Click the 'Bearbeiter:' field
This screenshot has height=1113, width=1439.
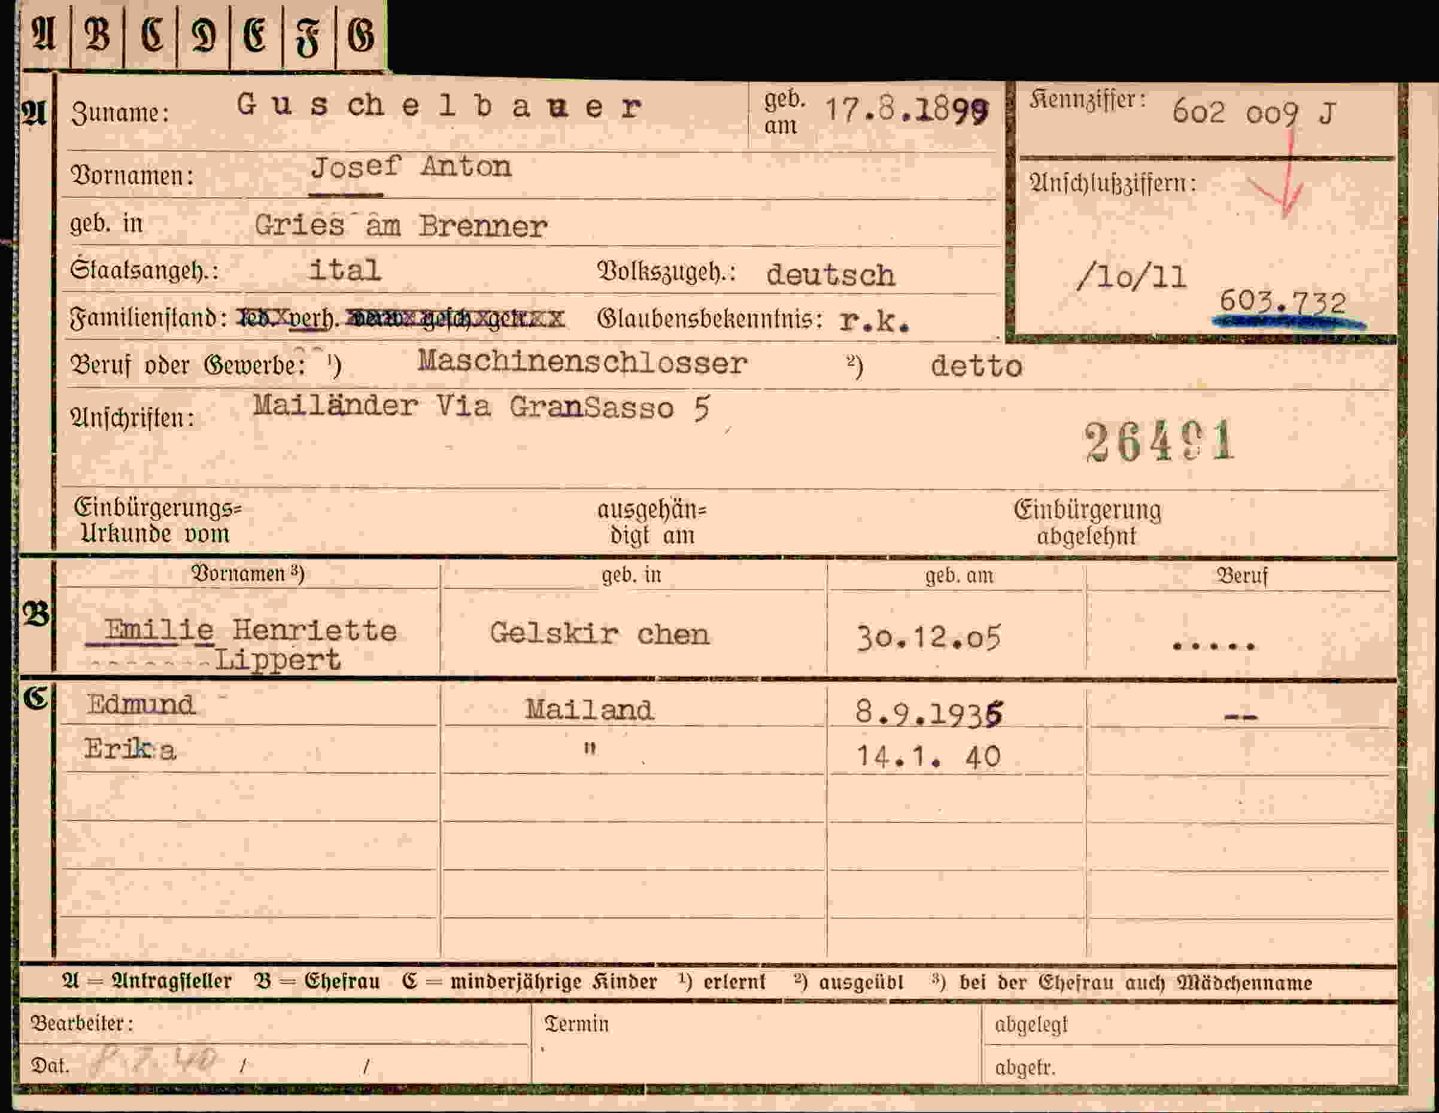pyautogui.click(x=275, y=1023)
